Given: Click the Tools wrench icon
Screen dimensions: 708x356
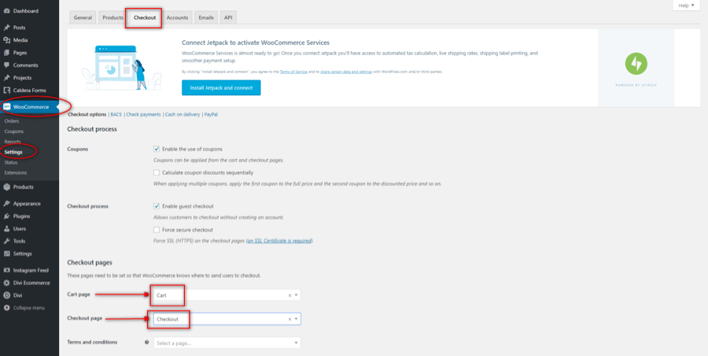Looking at the screenshot, I should (x=6, y=241).
